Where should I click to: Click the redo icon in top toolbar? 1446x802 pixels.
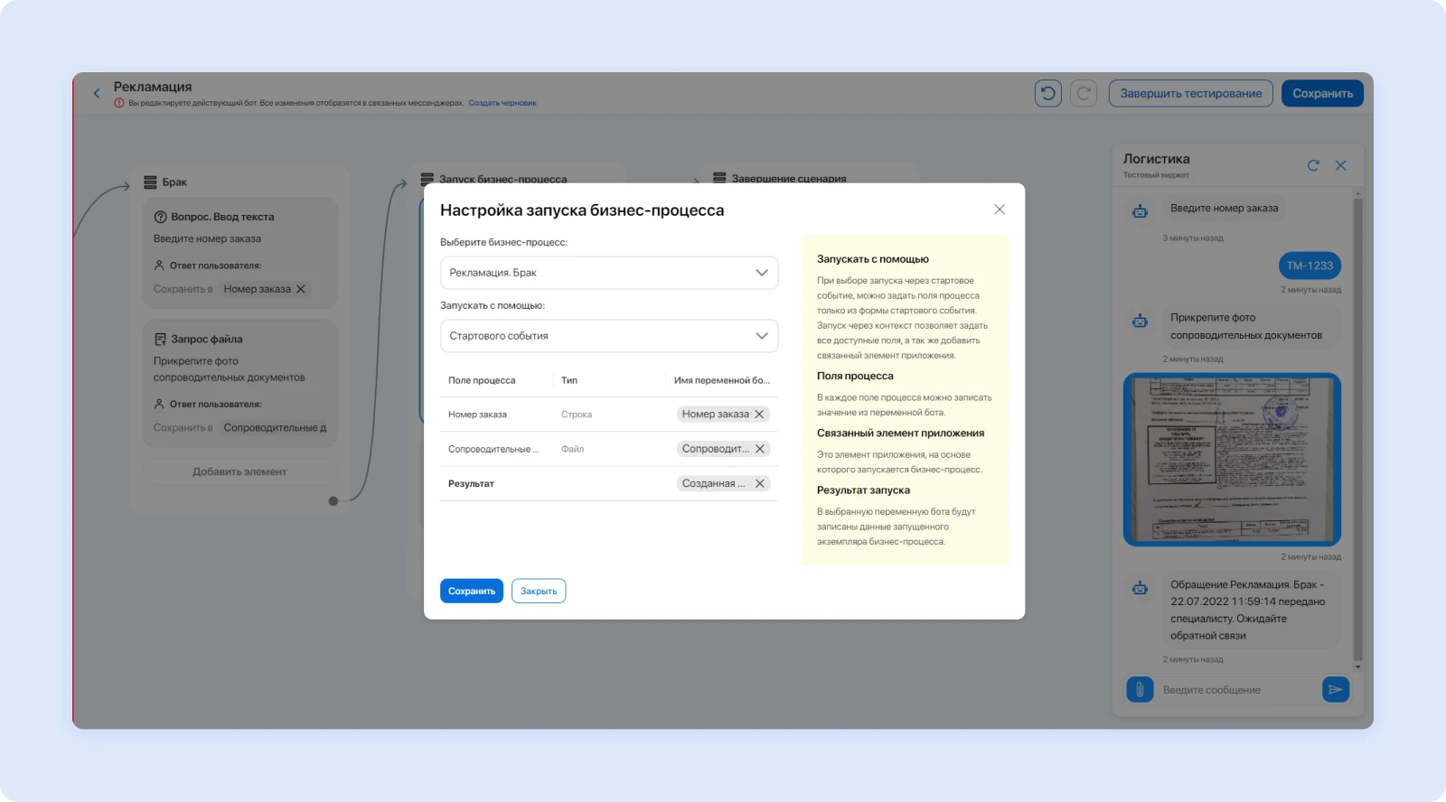pos(1084,93)
